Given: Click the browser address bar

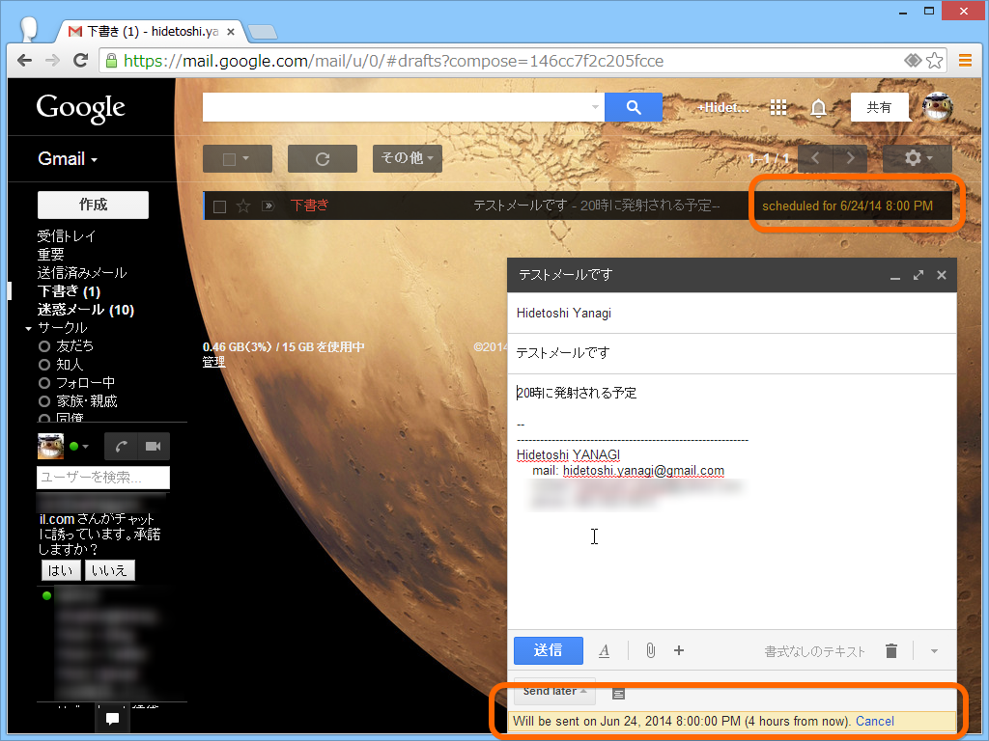Looking at the screenshot, I should coord(504,61).
